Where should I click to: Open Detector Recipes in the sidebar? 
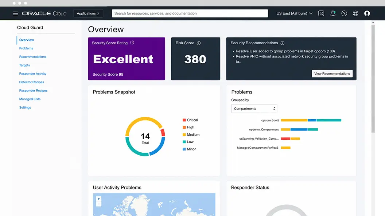31,82
